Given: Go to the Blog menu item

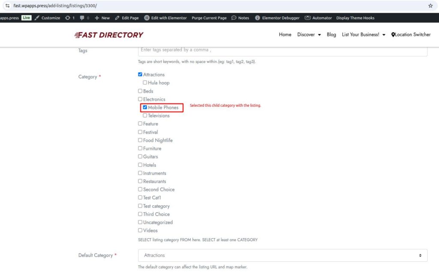Looking at the screenshot, I should point(331,35).
